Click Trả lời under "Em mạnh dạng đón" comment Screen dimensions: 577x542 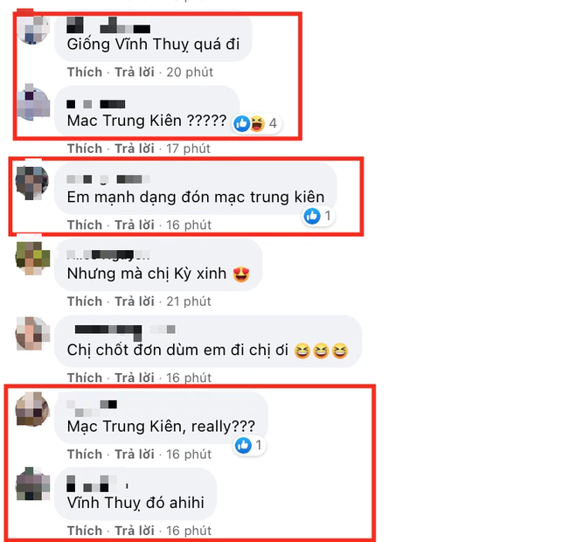pyautogui.click(x=135, y=225)
